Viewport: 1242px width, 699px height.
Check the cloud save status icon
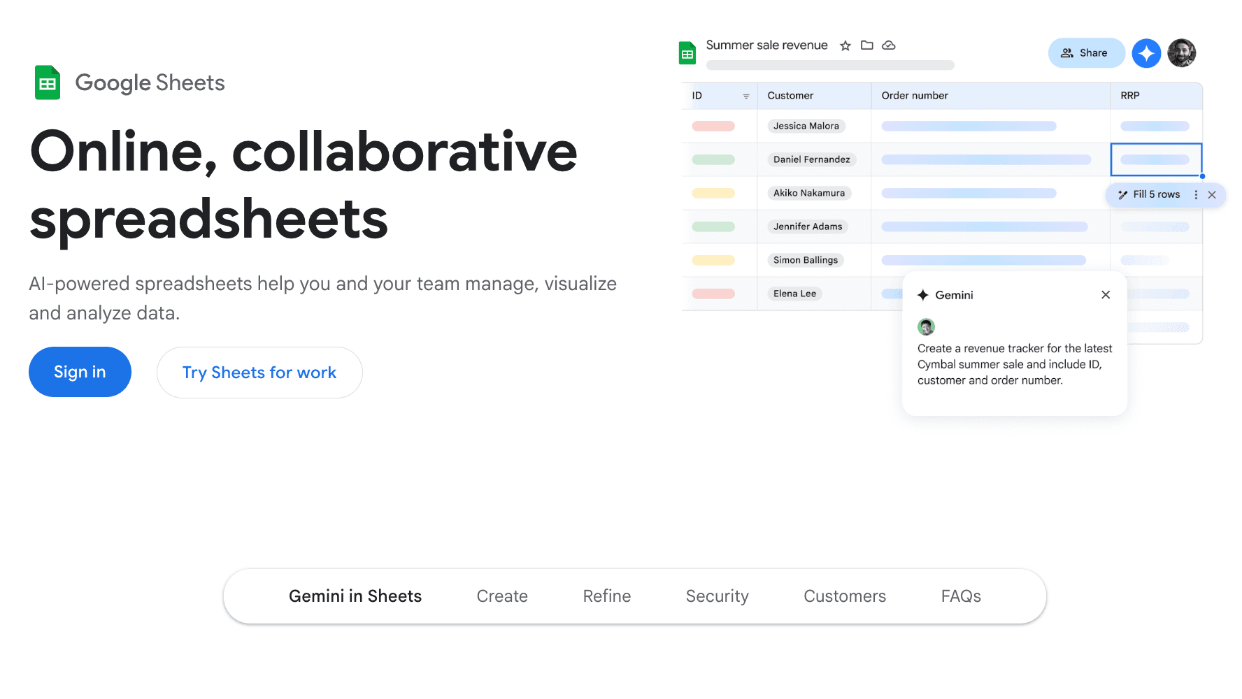[x=889, y=45]
